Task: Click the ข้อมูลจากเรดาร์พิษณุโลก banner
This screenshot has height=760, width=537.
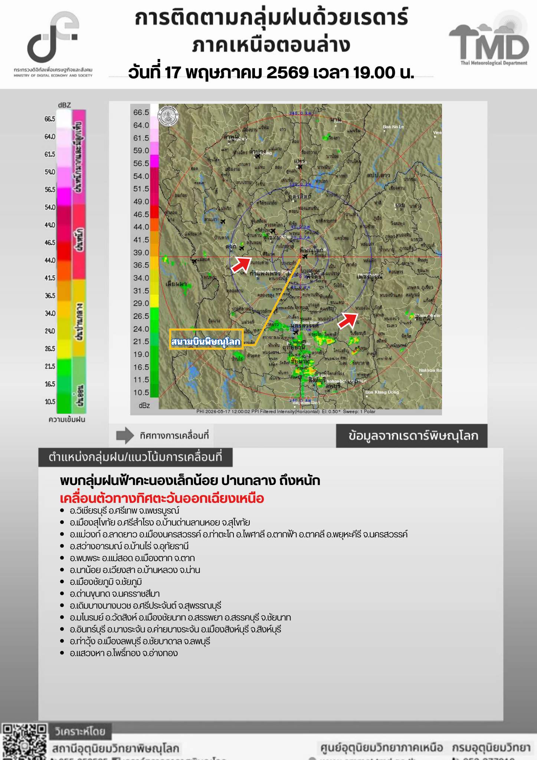Action: coord(412,436)
